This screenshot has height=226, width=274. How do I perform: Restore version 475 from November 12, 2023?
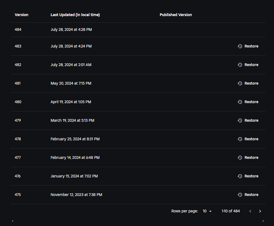[248, 195]
